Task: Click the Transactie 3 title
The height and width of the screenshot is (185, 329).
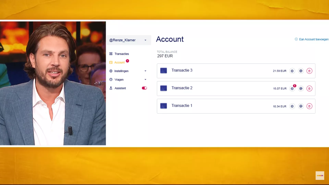Action: point(182,70)
